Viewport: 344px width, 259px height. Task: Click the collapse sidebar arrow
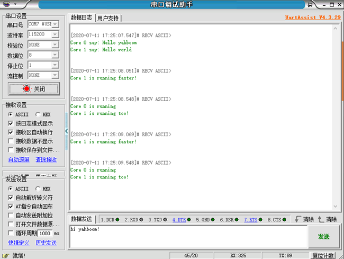coord(67,131)
